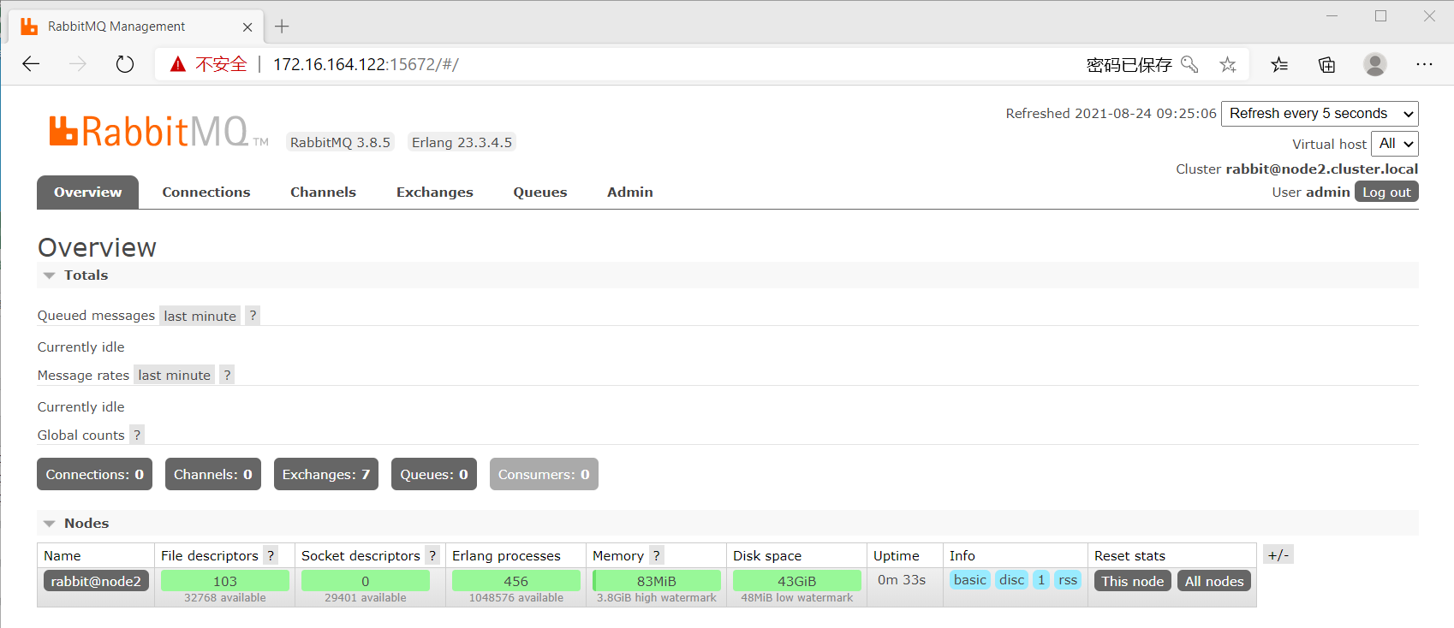The width and height of the screenshot is (1454, 628).
Task: Open Connections: 0 count button
Action: coord(94,474)
